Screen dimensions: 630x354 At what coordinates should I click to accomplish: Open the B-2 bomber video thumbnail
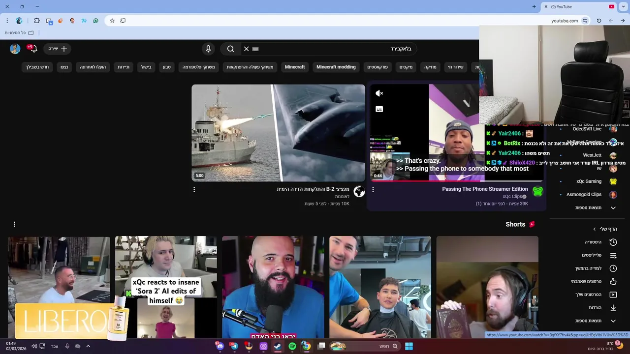[x=279, y=133]
